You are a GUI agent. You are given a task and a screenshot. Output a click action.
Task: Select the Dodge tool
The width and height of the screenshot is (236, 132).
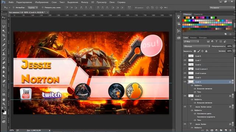[x=4, y=76]
